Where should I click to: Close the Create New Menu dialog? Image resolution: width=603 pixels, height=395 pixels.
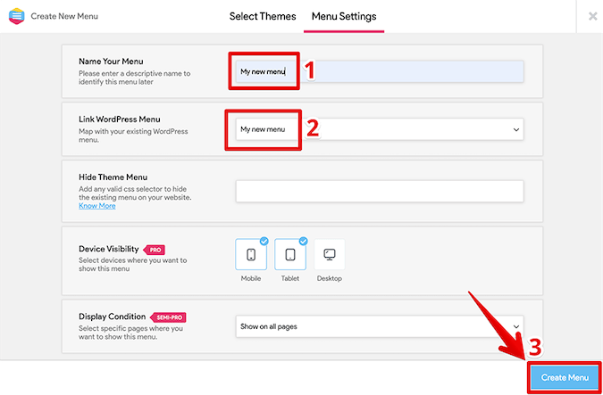coord(592,17)
